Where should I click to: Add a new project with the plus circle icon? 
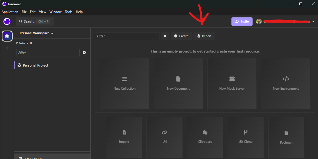84,52
